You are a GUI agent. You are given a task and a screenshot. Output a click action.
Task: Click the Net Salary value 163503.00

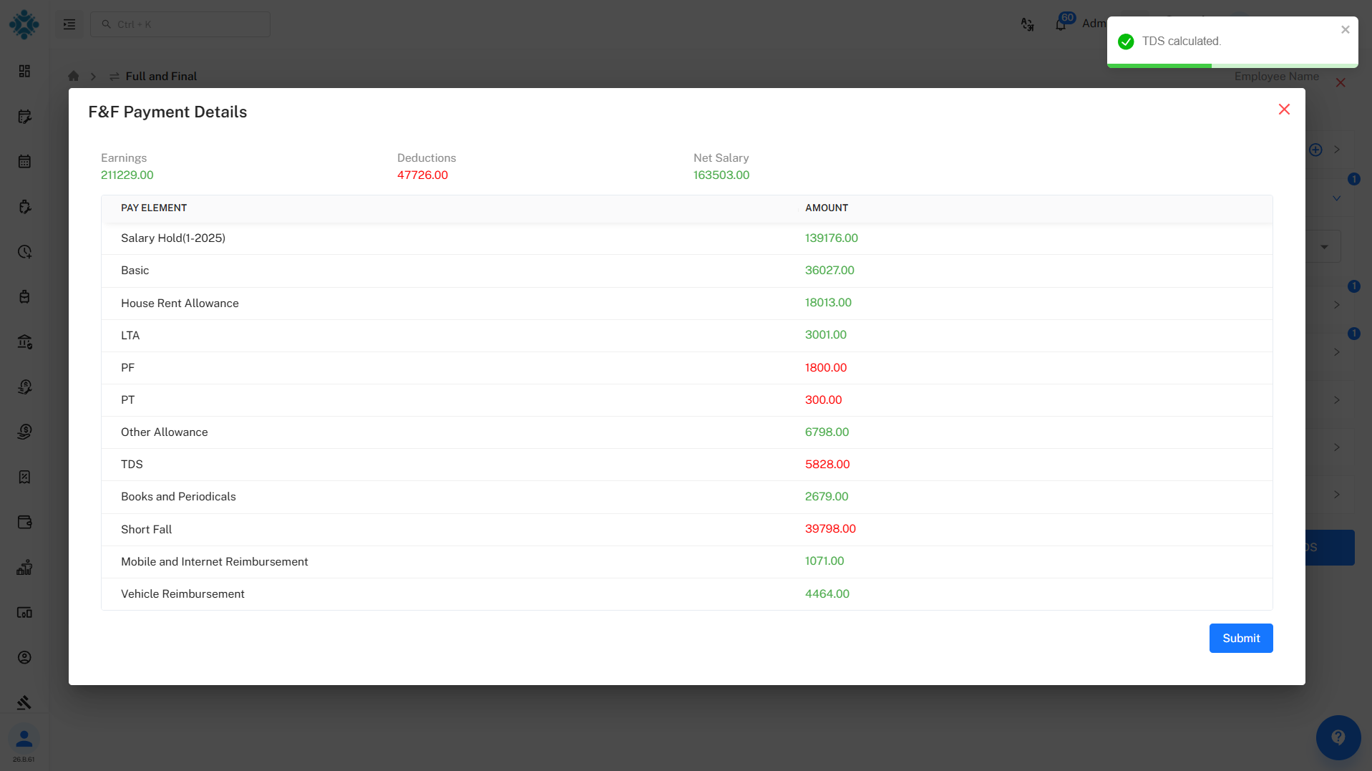tap(721, 175)
